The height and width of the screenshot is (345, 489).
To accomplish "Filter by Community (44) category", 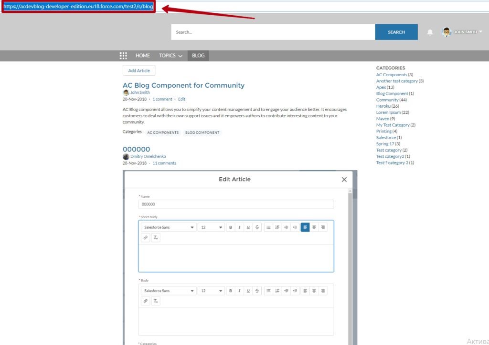I will (x=391, y=100).
